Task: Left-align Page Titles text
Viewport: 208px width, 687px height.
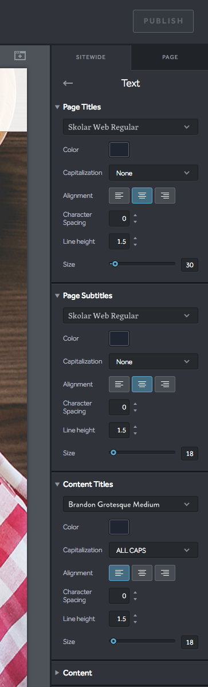Action: [x=119, y=196]
